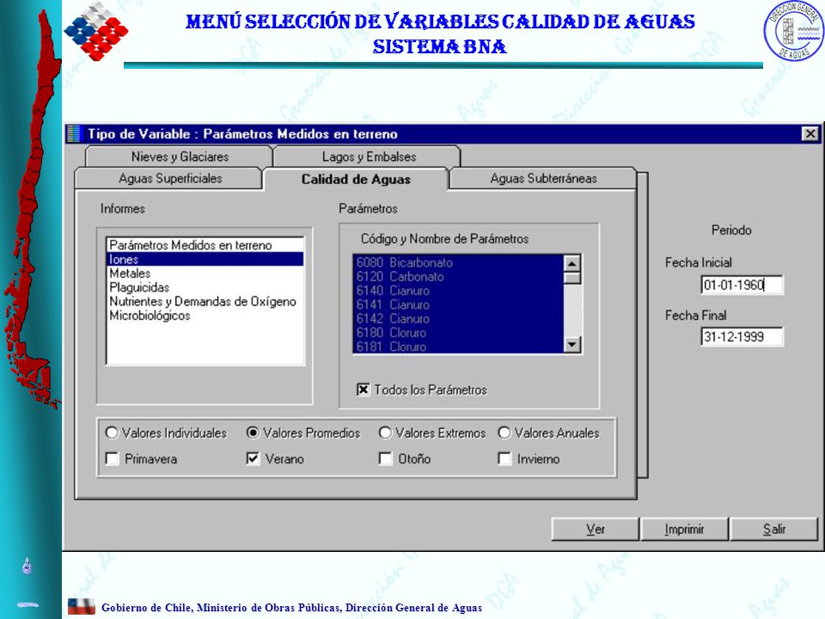Enable the Invierno checkbox
Image resolution: width=825 pixels, height=619 pixels.
click(504, 458)
